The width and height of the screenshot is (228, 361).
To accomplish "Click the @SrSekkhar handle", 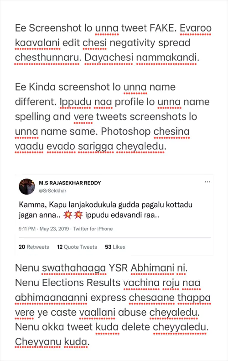I will click(53, 191).
